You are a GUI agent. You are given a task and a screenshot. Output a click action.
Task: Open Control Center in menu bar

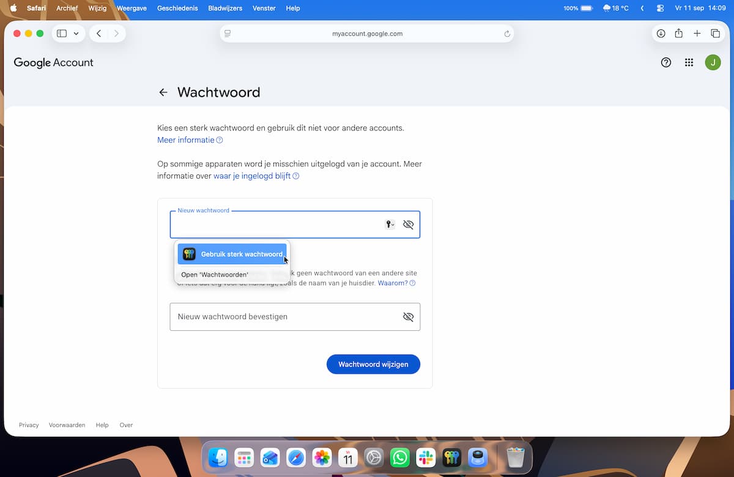tap(660, 8)
